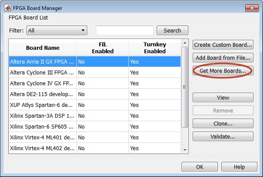Select Xilinx Virtex-4 ML402 row
This screenshot has width=263, height=177.
[x=95, y=148]
